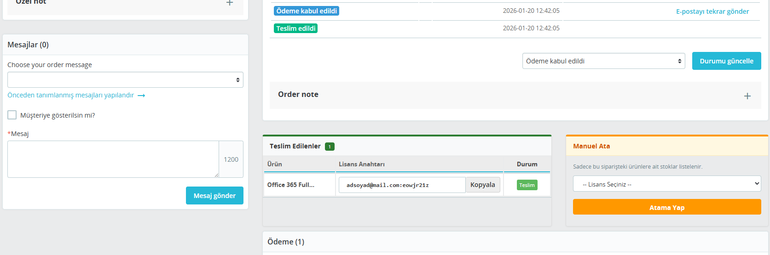Open Önceden tanımlanmış mesajları yapılandır link
The height and width of the screenshot is (255, 770).
pyautogui.click(x=71, y=95)
